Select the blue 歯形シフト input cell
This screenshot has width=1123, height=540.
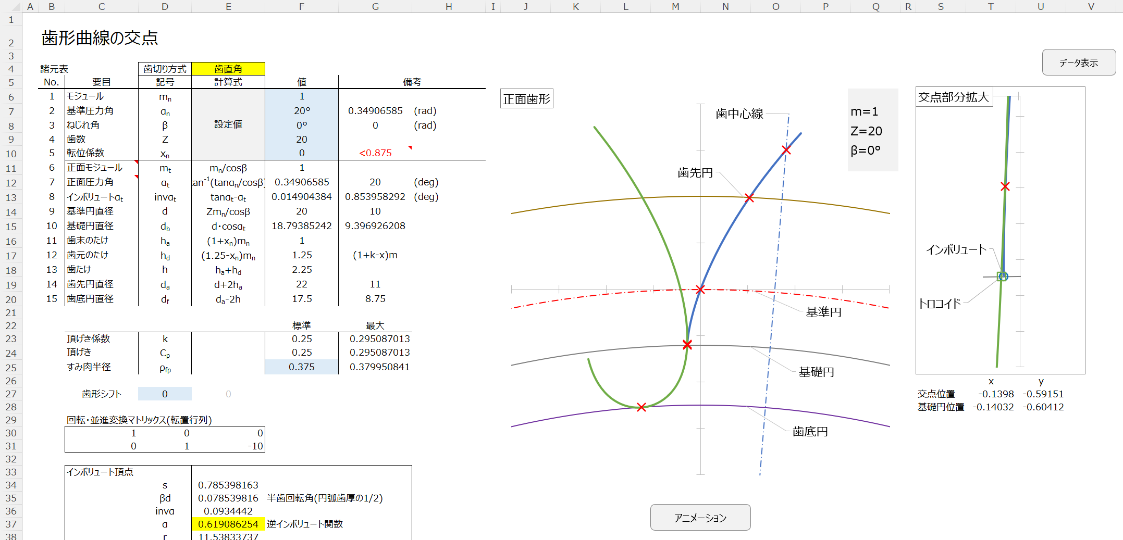tap(165, 394)
